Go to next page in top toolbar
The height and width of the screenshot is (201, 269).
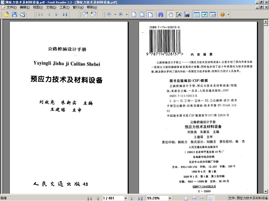tap(57, 15)
